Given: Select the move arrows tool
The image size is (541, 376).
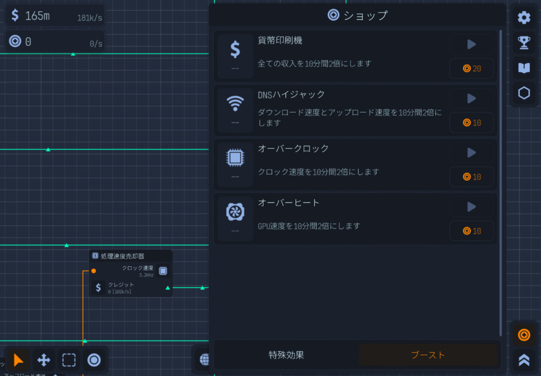Looking at the screenshot, I should coord(44,360).
